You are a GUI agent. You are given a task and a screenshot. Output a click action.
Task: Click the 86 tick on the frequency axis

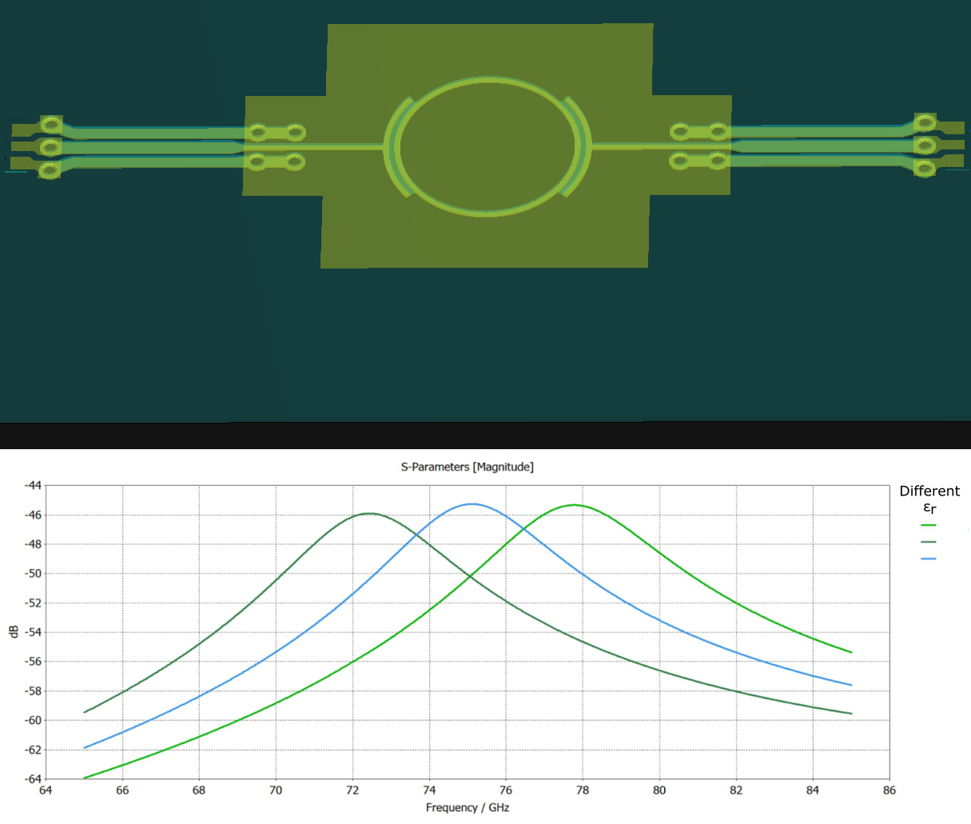(x=889, y=790)
